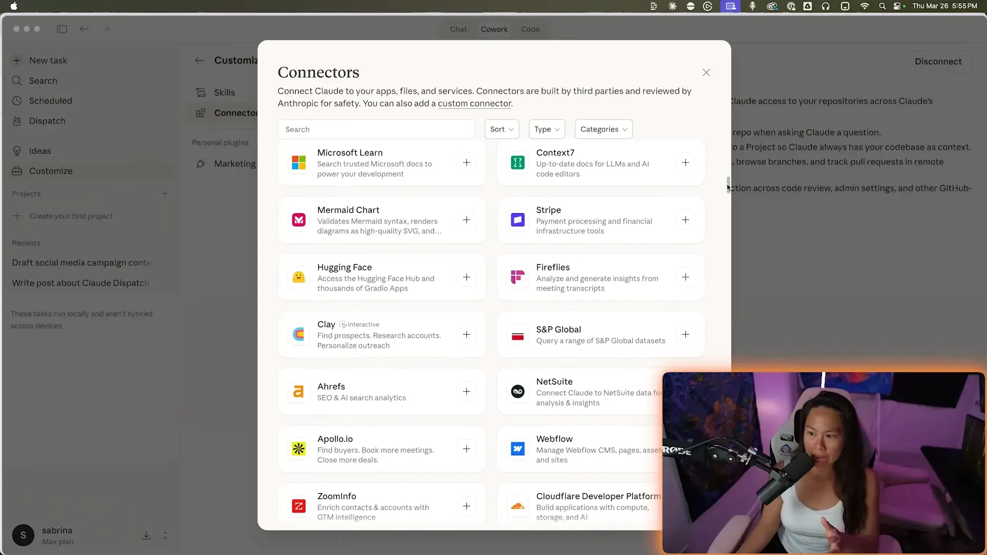Click the connectors Search input field

(376, 129)
